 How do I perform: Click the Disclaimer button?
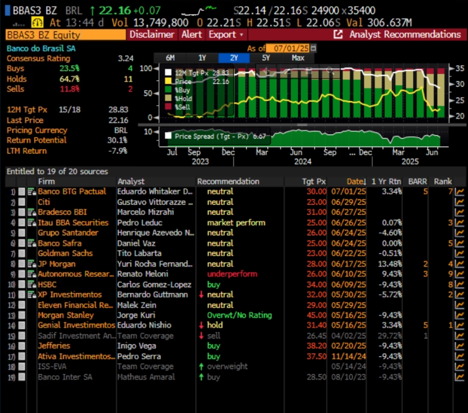click(152, 35)
